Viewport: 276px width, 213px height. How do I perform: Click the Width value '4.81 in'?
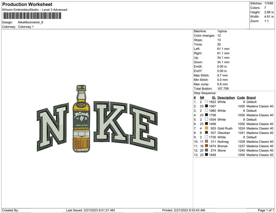269,16
